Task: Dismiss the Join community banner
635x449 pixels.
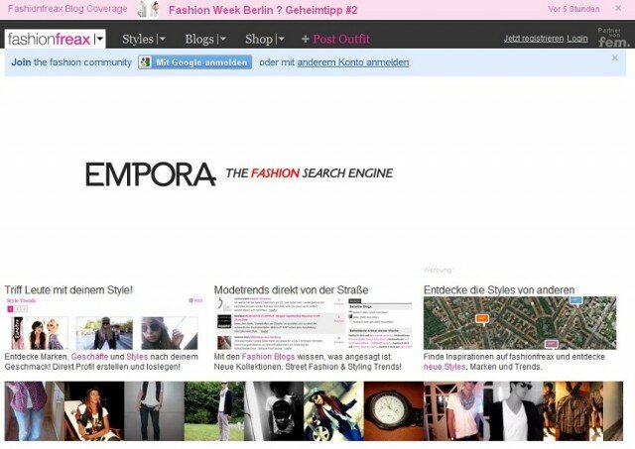Action: point(615,57)
